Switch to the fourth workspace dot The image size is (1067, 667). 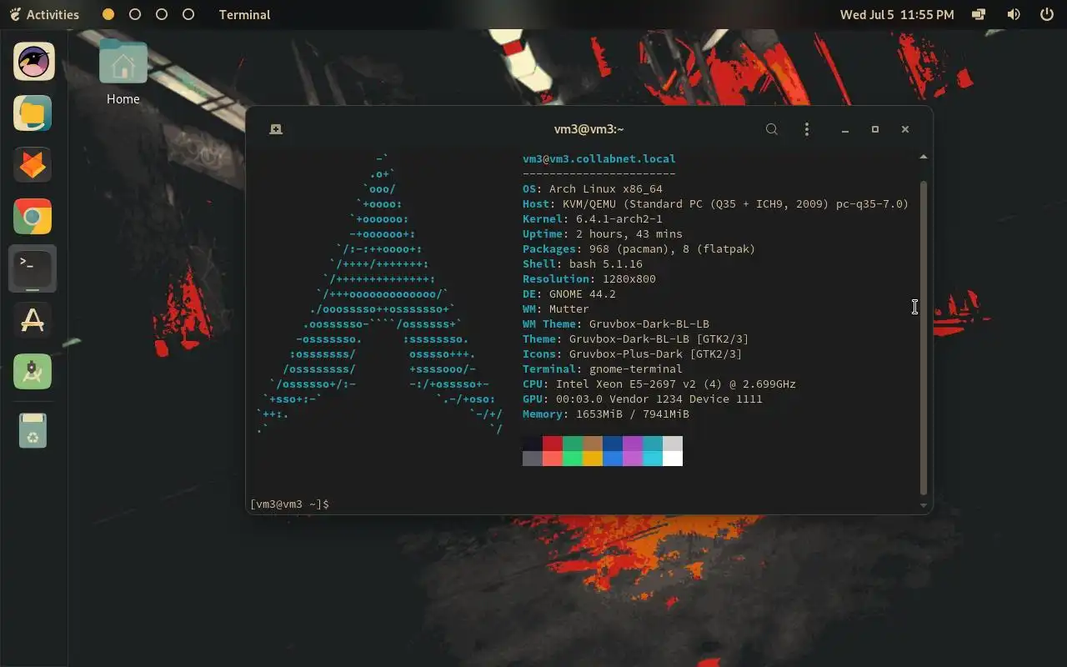pyautogui.click(x=188, y=14)
